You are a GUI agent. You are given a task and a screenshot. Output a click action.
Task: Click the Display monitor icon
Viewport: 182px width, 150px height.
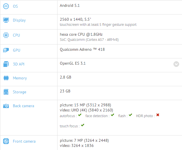tap(6, 20)
